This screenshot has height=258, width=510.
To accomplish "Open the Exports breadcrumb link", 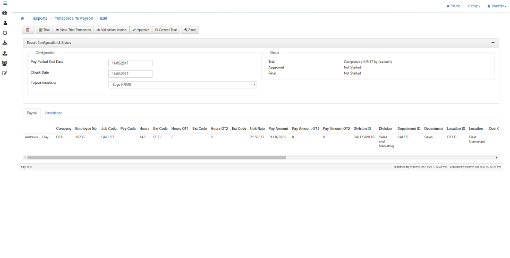I will click(x=40, y=19).
